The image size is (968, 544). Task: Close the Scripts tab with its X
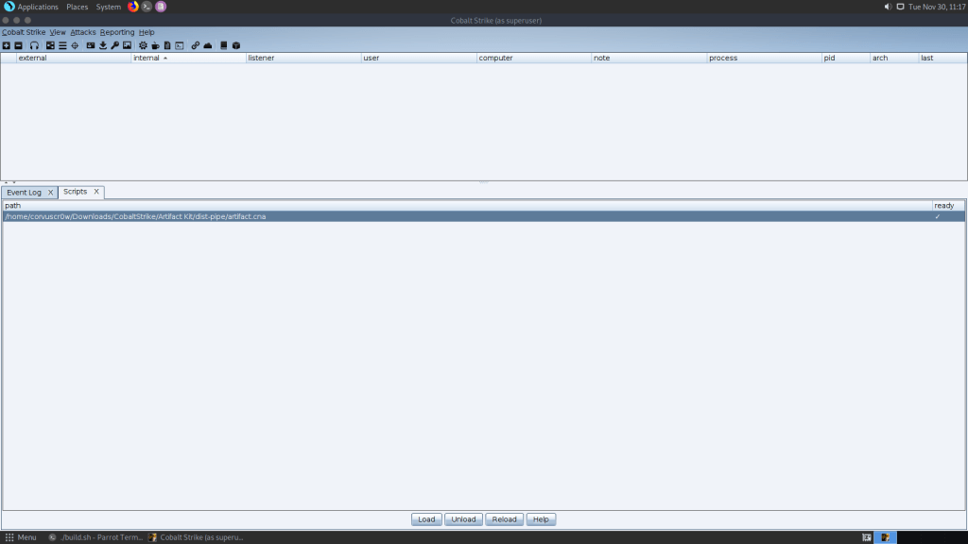tap(96, 192)
